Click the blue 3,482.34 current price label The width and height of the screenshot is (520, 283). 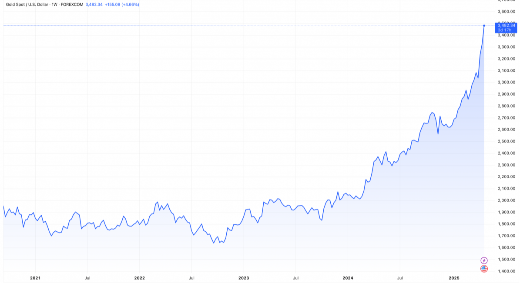[x=506, y=26]
